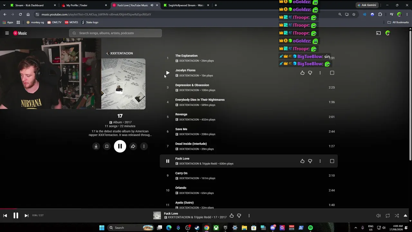Toggle repeat mode in player bar
This screenshot has width=412, height=232.
[388, 216]
